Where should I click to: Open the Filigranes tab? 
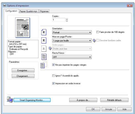[x=44, y=11]
